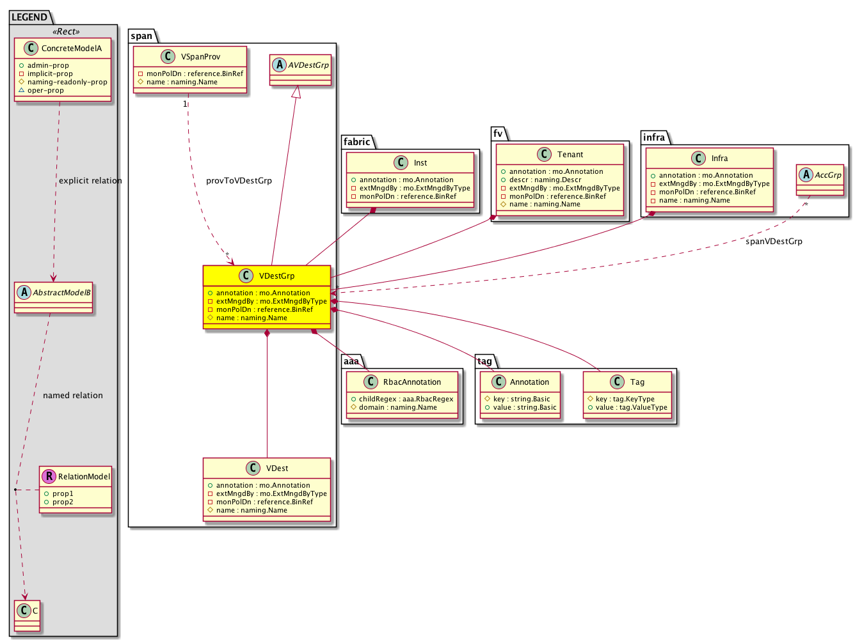Click the AbstractModelB 'A' icon
The width and height of the screenshot is (862, 643).
pos(24,293)
